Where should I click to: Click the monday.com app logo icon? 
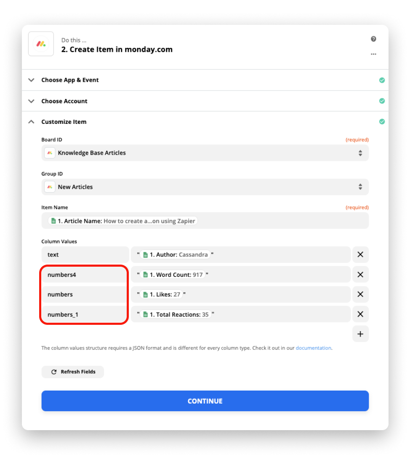pos(41,44)
